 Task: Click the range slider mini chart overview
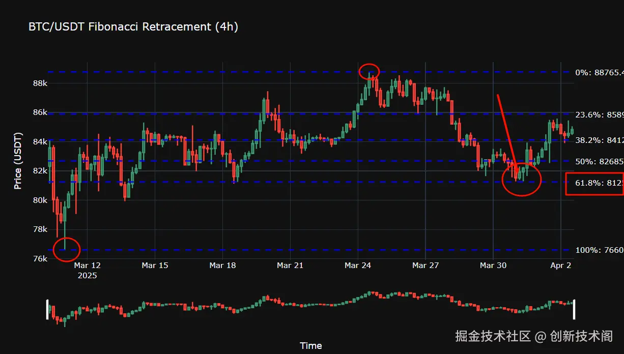pos(310,308)
